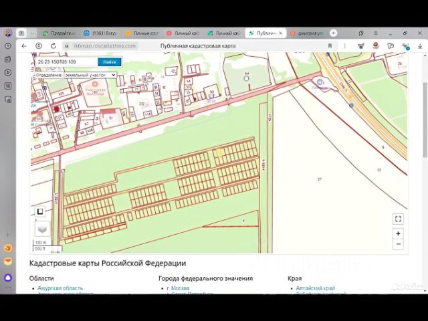
Task: Open the map layers stack button
Action: pos(42,229)
